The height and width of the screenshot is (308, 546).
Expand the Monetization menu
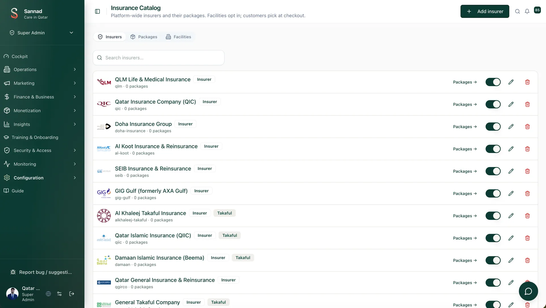pyautogui.click(x=40, y=111)
